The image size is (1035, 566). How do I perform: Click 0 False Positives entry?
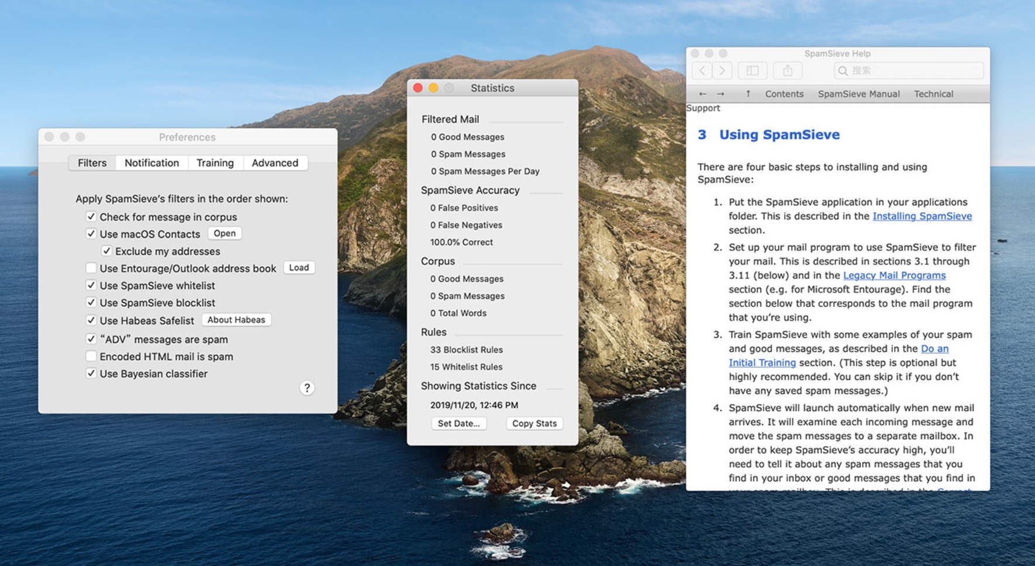[x=464, y=208]
